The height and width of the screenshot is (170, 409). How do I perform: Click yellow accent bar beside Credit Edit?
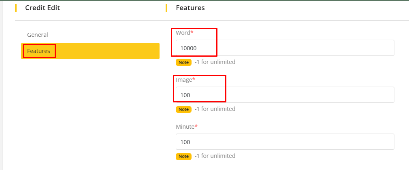[16, 8]
